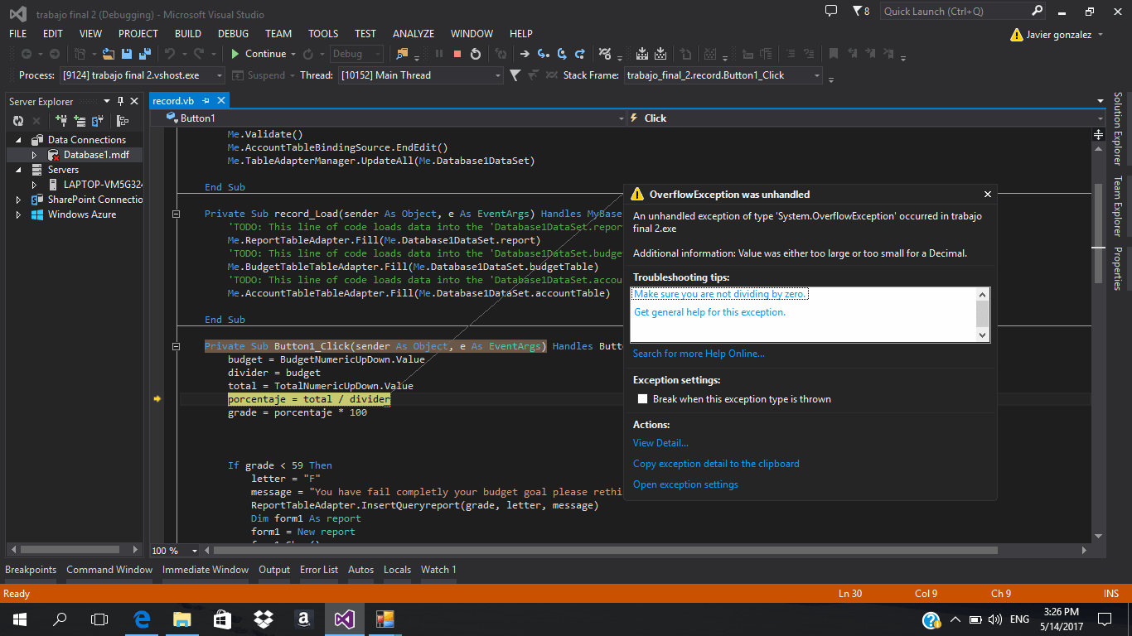
Task: Restart debugging using the circular arrow
Action: click(476, 54)
